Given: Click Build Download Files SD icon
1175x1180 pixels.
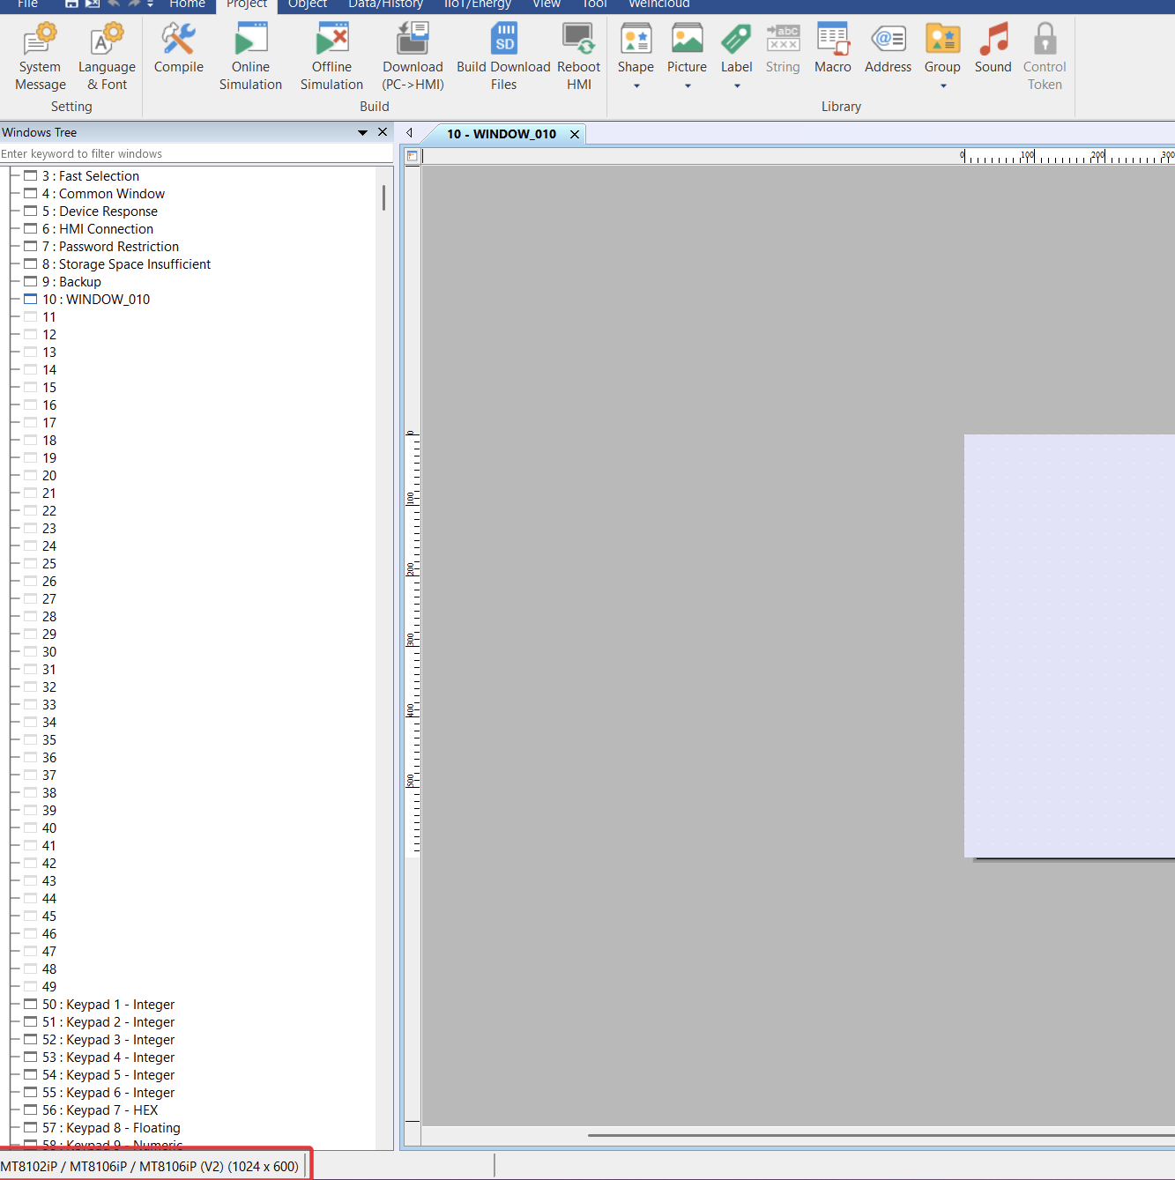Looking at the screenshot, I should click(x=503, y=41).
